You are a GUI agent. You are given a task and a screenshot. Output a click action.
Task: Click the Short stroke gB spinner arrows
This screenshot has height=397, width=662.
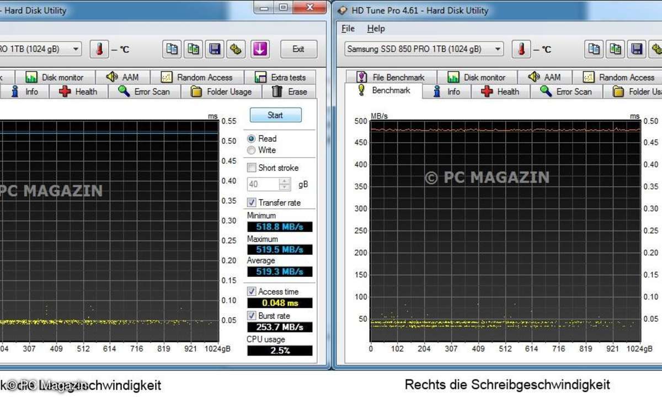point(285,184)
